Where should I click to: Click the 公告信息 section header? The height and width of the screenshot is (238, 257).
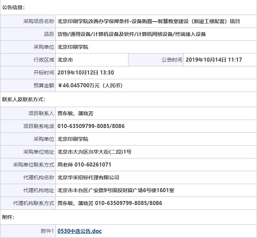pyautogui.click(x=14, y=7)
